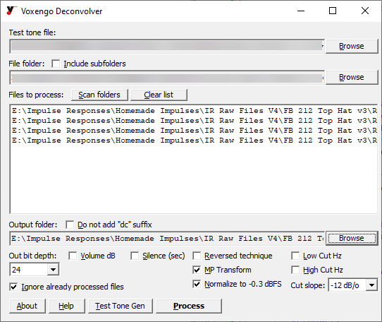Image resolution: width=382 pixels, height=322 pixels.
Task: Open the Help button
Action: [66, 306]
